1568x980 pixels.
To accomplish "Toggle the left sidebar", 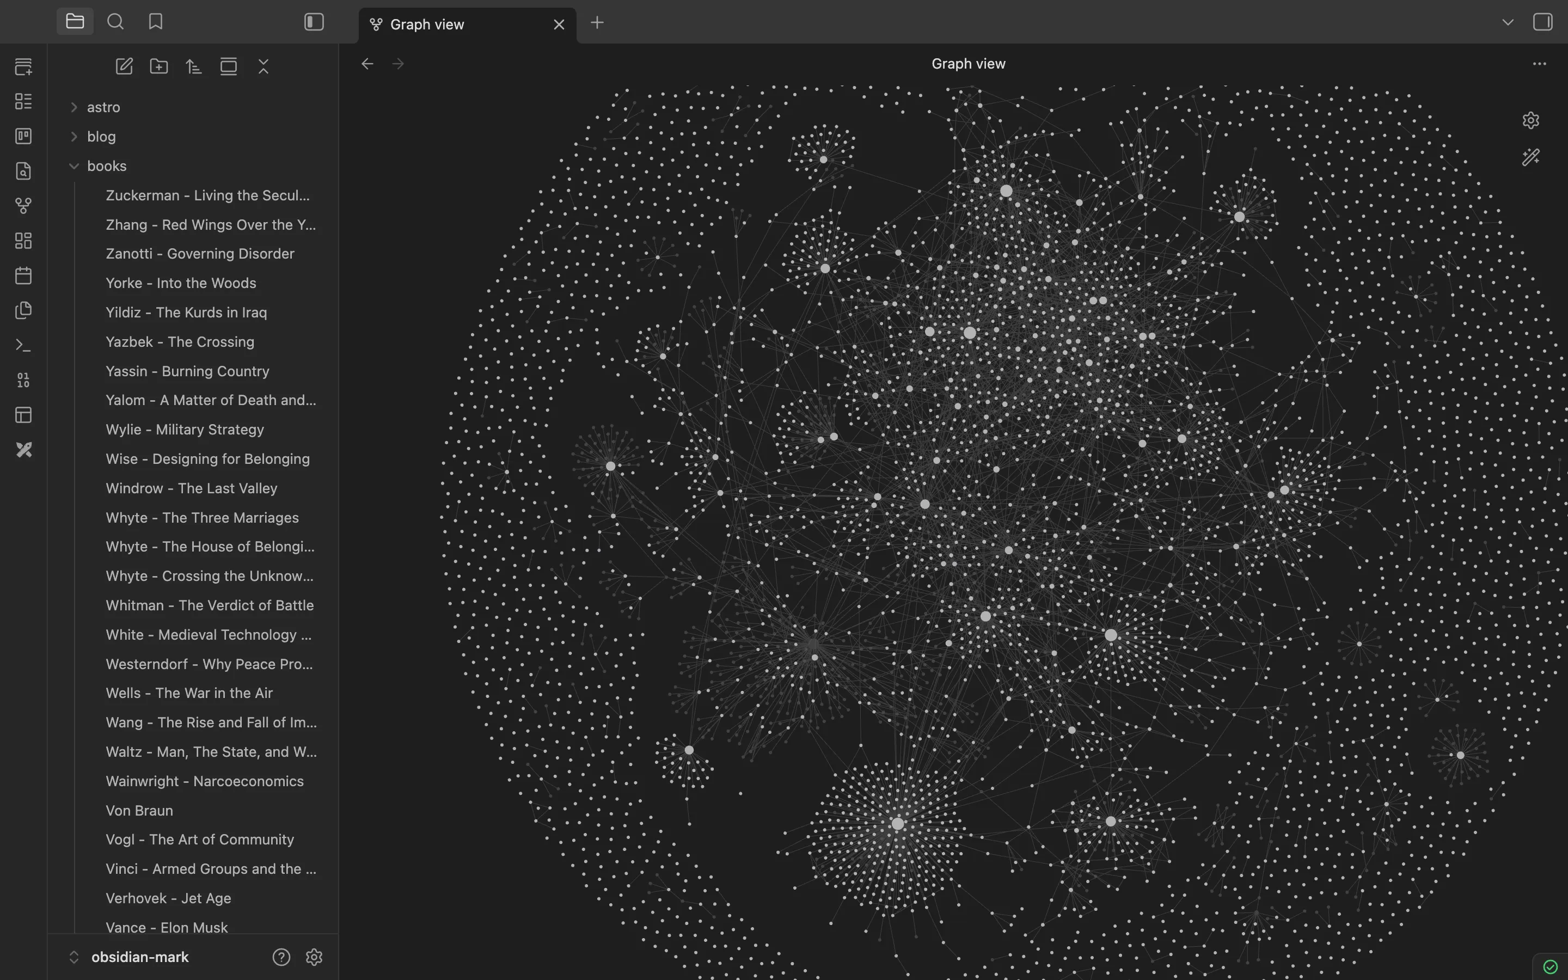I will tap(314, 22).
